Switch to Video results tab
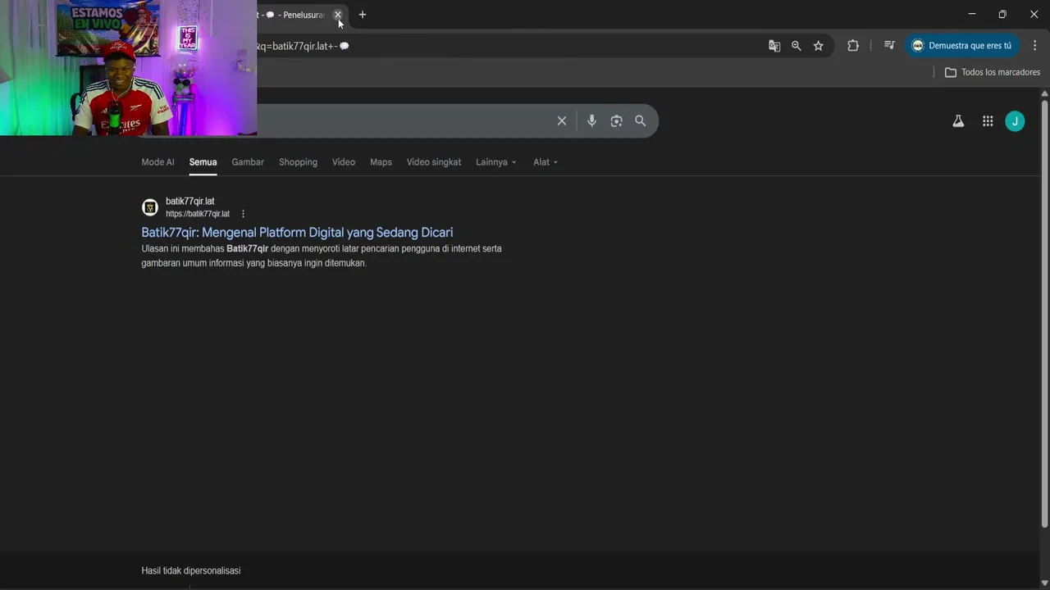The width and height of the screenshot is (1050, 590). coord(344,162)
